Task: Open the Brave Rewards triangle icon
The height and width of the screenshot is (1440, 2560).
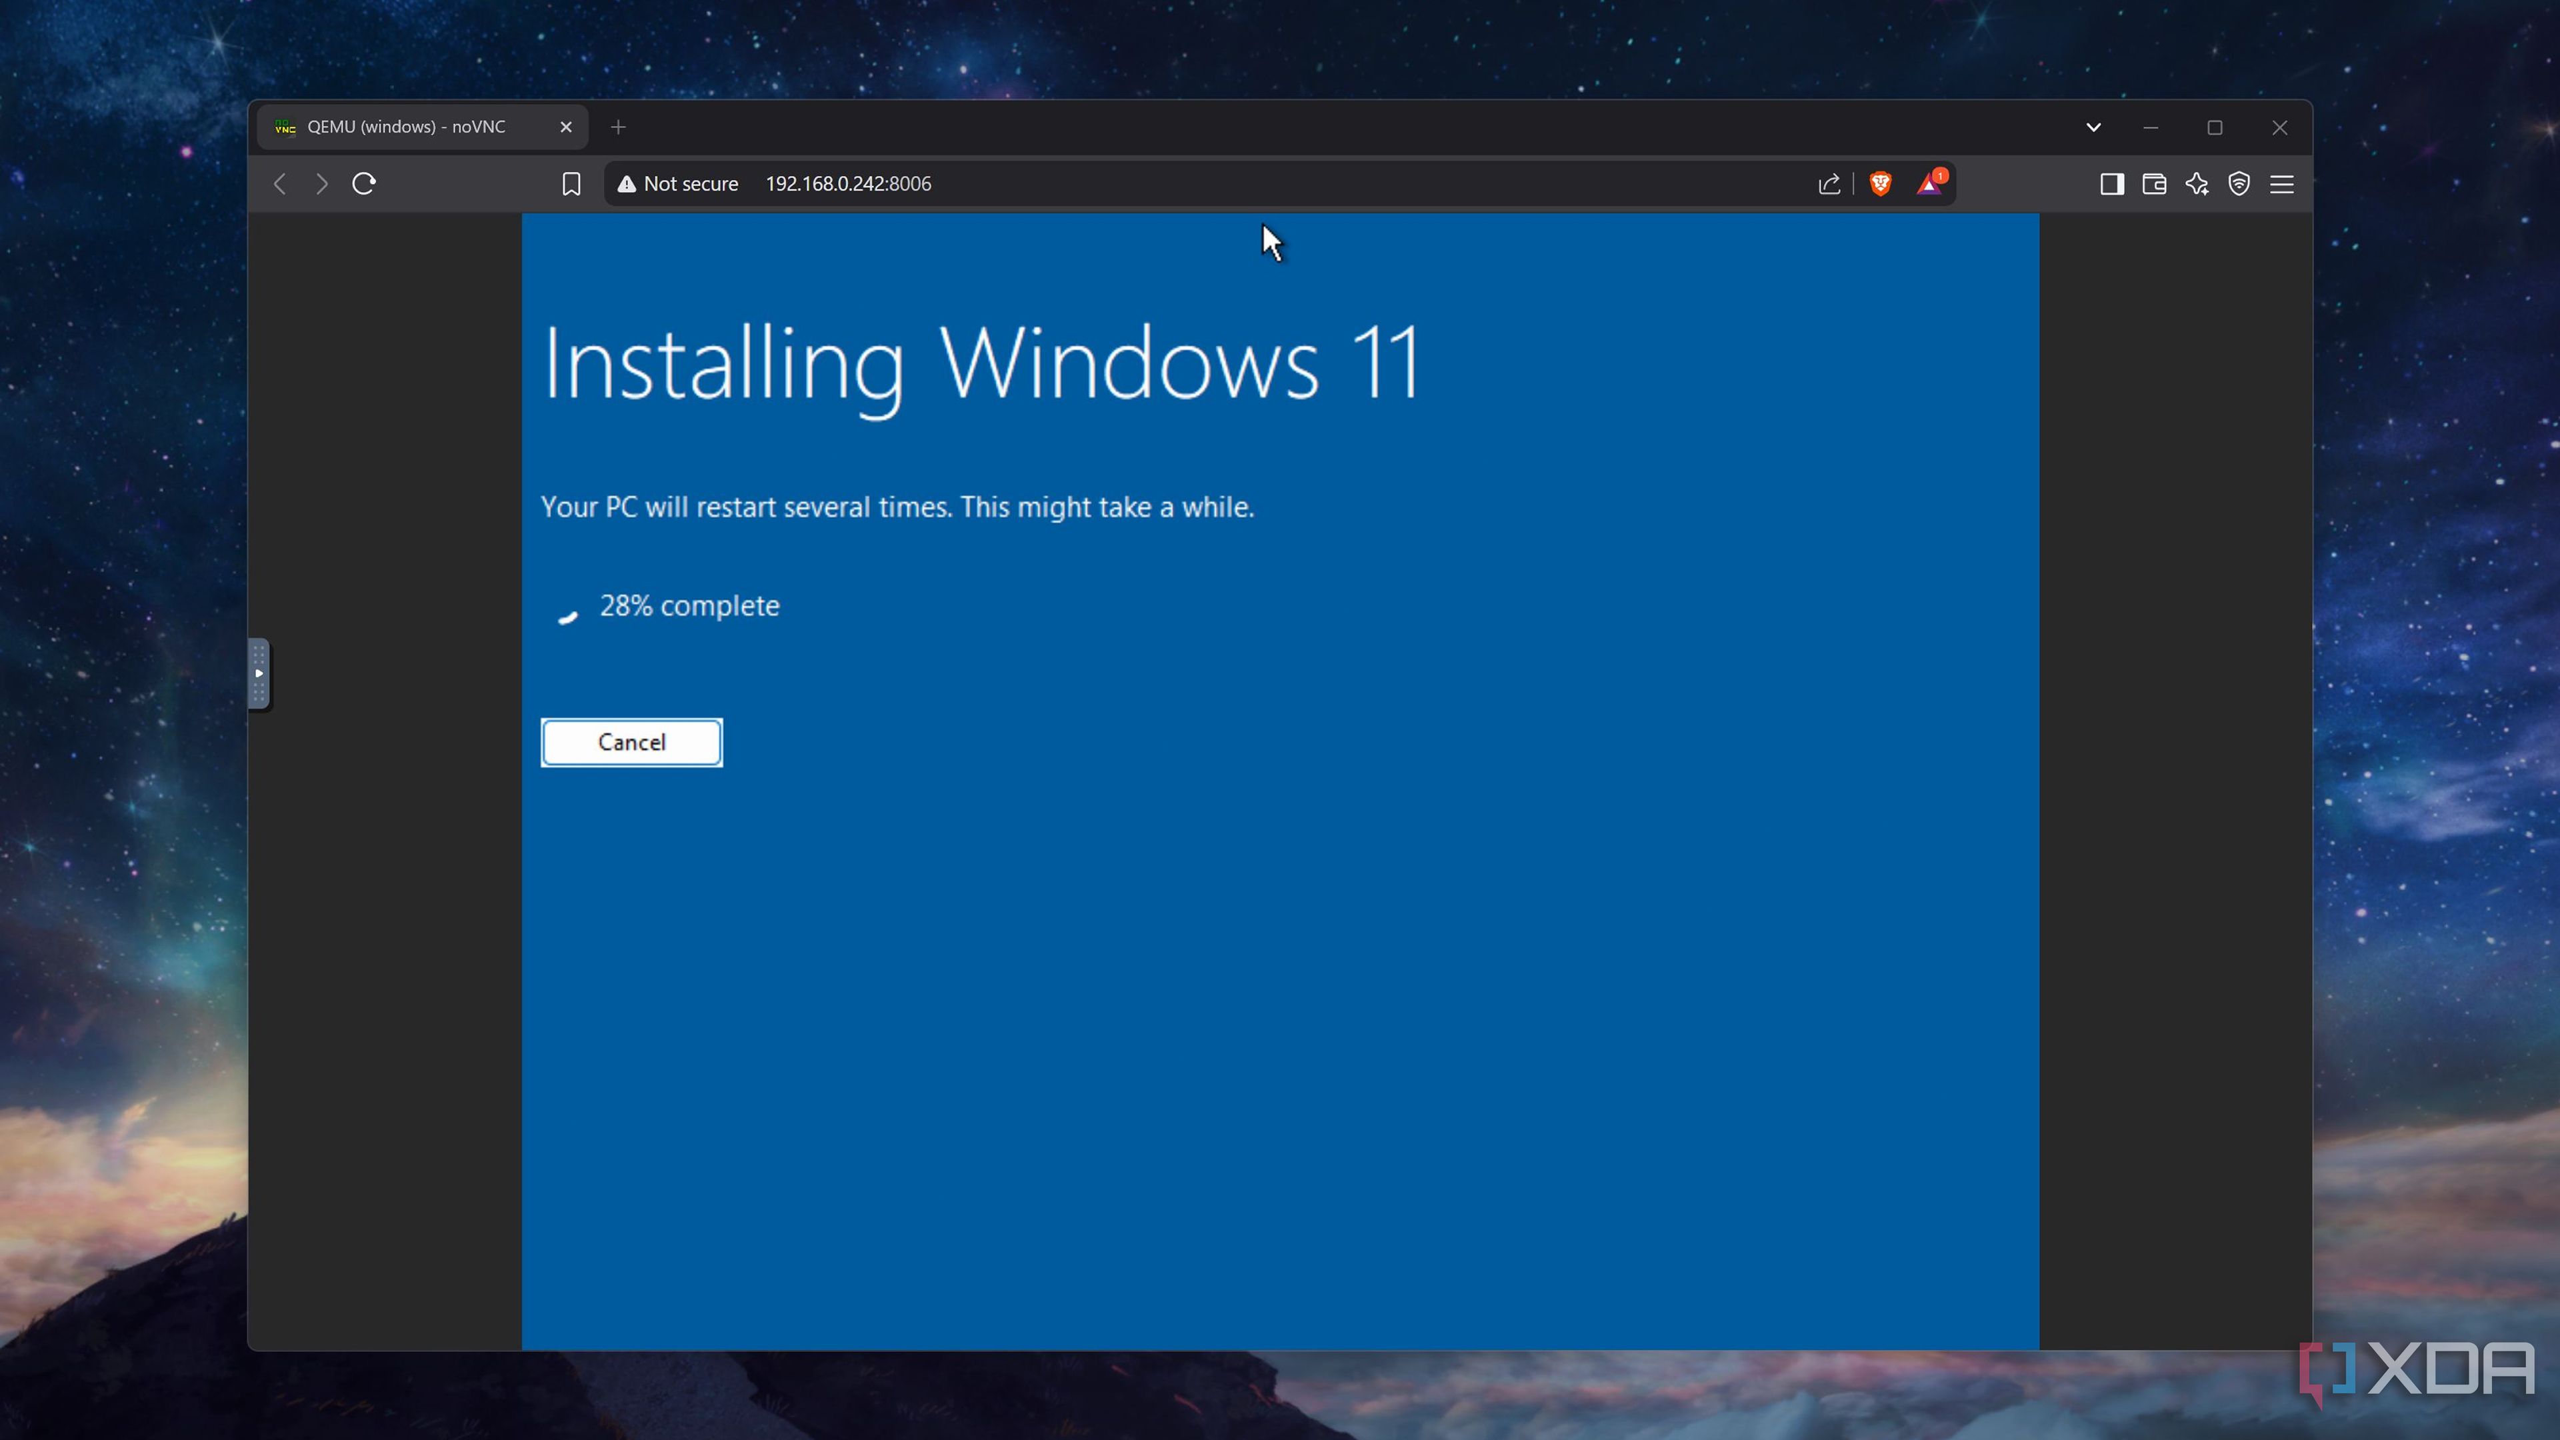Action: point(1931,183)
